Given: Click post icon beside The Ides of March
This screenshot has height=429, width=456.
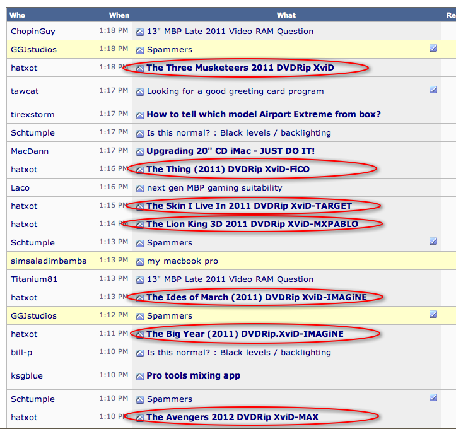Looking at the screenshot, I should click(140, 298).
